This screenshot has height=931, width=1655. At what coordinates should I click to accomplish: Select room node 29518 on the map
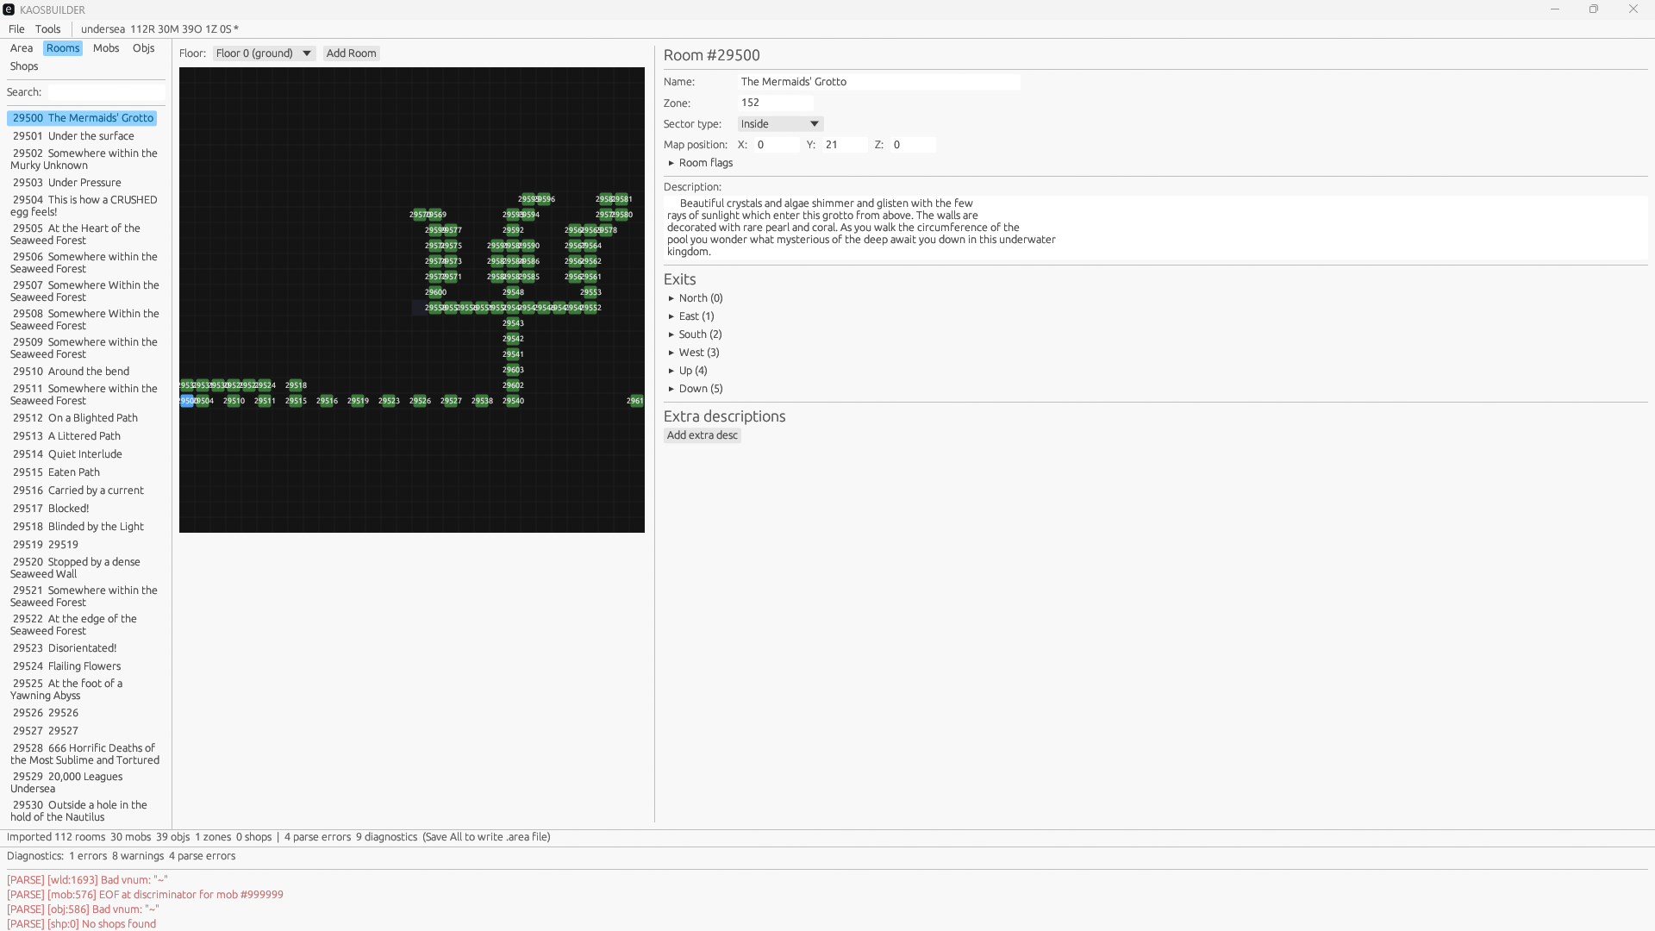(x=296, y=385)
